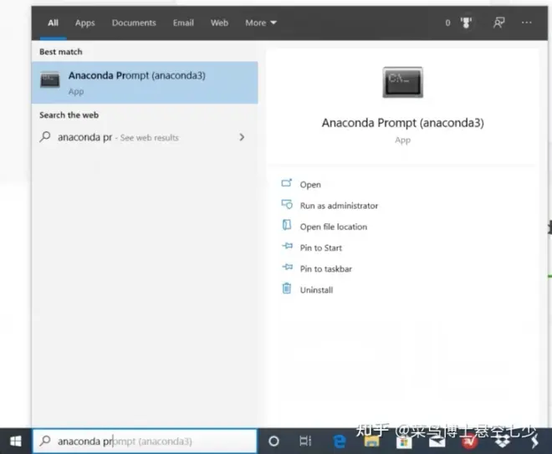552x454 pixels.
Task: Click the Best match heading
Action: pos(61,52)
